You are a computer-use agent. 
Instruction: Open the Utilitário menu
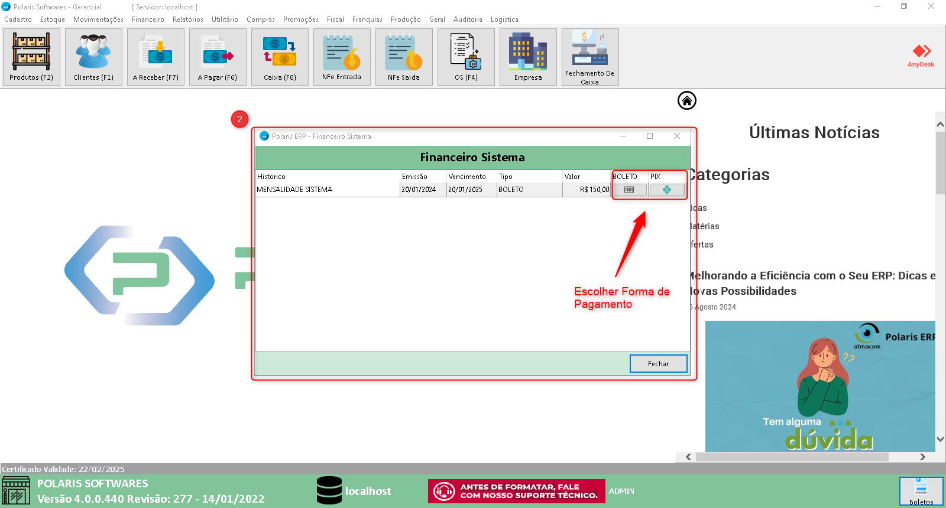[x=225, y=19]
